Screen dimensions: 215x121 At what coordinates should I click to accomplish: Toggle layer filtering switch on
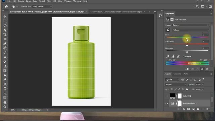203,79
